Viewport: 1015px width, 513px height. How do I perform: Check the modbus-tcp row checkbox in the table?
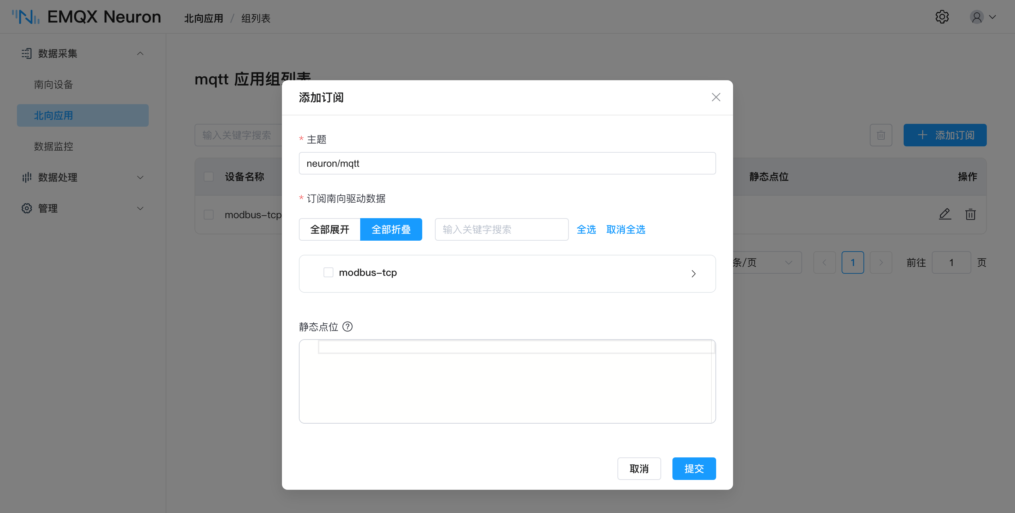coord(208,215)
